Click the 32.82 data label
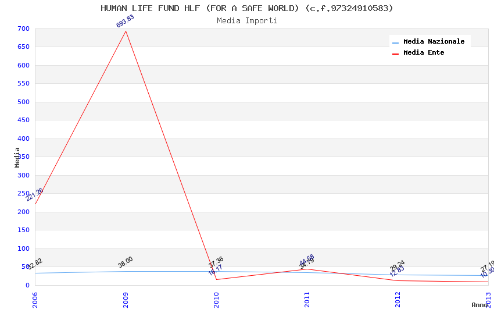494x320 pixels. [35, 264]
